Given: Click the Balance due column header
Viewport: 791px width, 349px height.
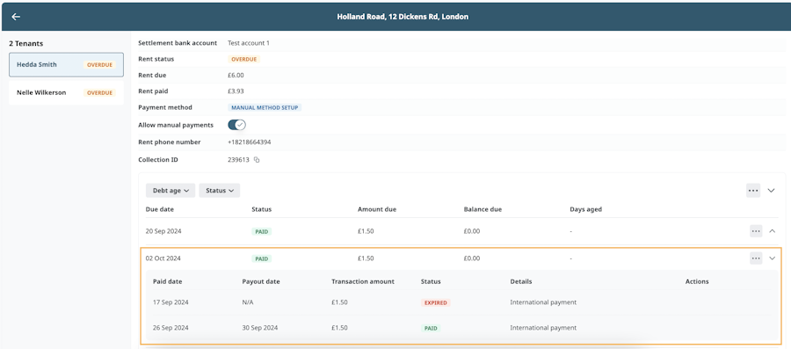Looking at the screenshot, I should pos(483,209).
